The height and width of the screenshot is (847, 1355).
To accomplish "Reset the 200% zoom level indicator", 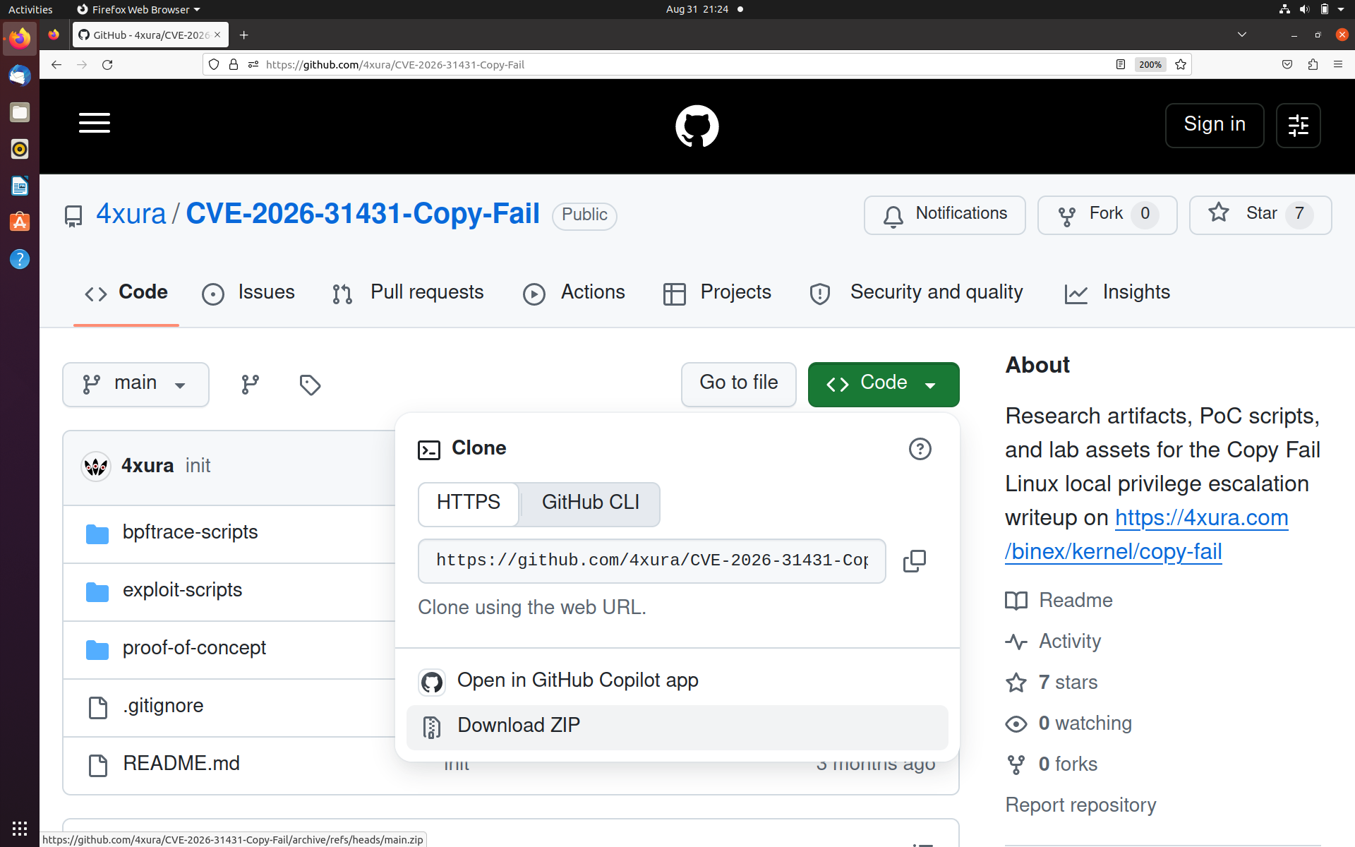I will (x=1150, y=65).
